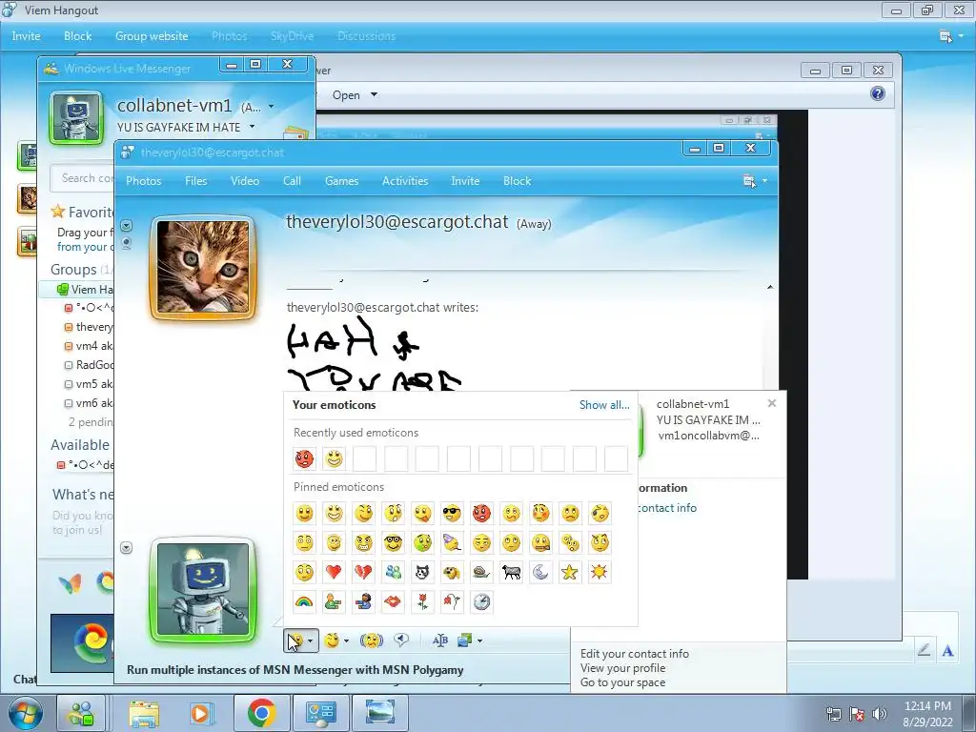976x732 pixels.
Task: Click Block in the conversation window menu
Action: click(x=518, y=181)
